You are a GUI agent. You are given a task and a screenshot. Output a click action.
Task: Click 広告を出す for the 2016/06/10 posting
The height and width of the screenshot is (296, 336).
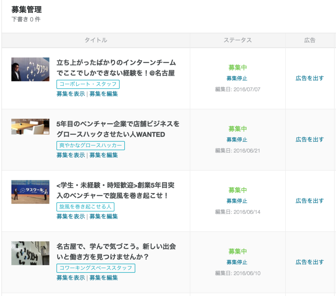(310, 262)
